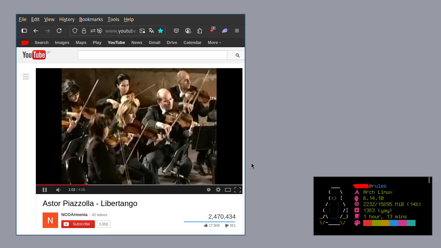Open the Firefox account icon
Viewport: 441px width, 248px height.
tap(188, 31)
